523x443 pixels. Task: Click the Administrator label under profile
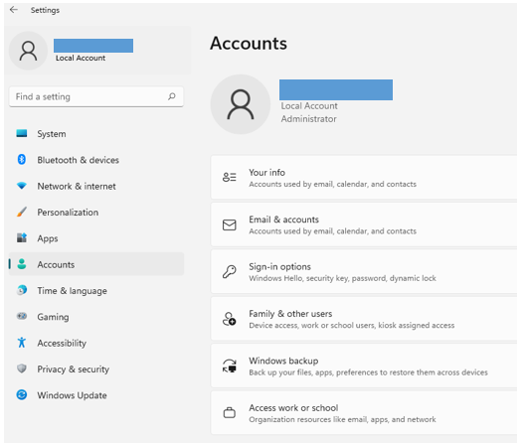pyautogui.click(x=308, y=119)
